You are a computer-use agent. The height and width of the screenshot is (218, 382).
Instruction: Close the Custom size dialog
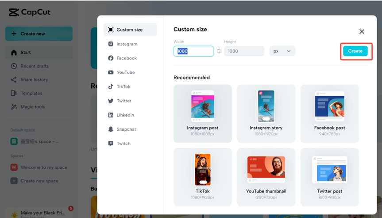click(x=362, y=31)
